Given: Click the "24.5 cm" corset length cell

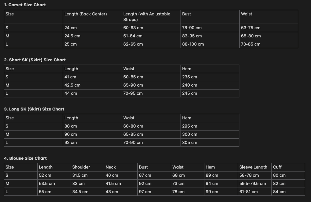Looking at the screenshot, I should (x=72, y=36).
